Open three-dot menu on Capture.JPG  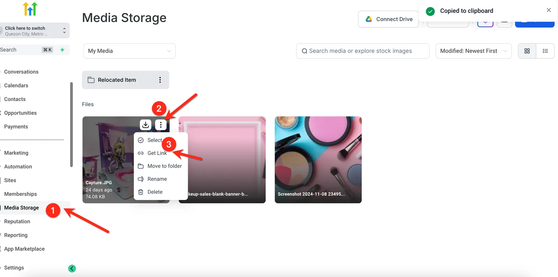161,125
